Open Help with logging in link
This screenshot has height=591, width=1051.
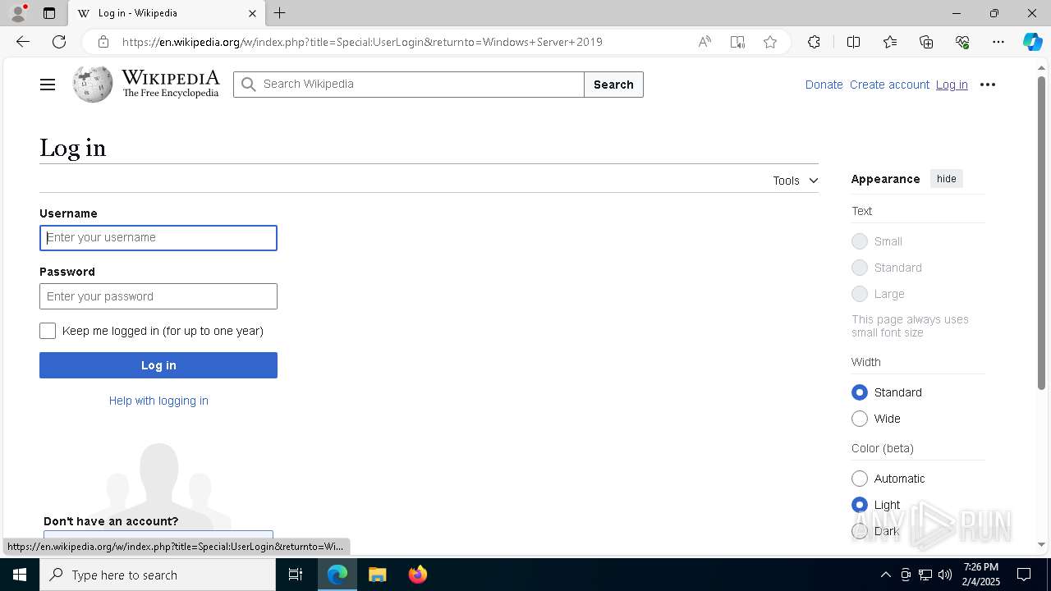pos(158,401)
